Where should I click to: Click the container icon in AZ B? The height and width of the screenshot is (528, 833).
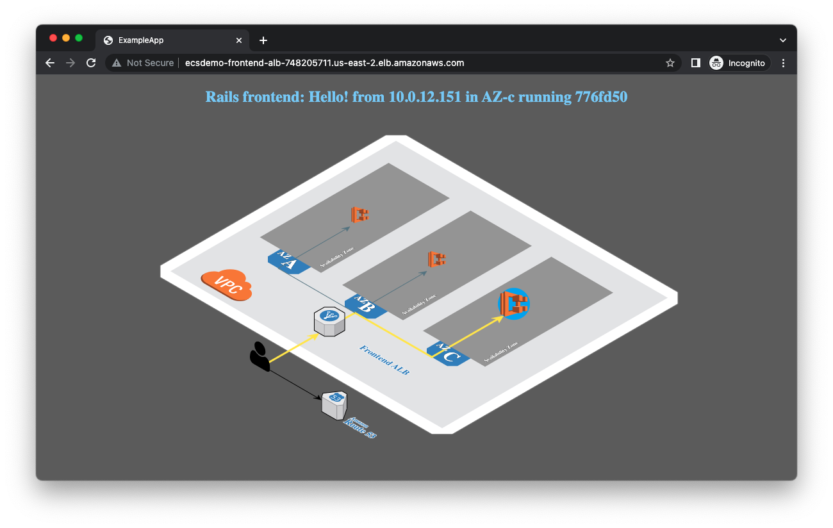coord(437,259)
